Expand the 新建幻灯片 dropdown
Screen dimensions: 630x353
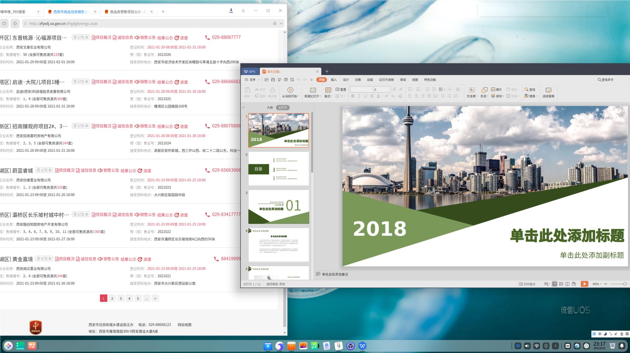click(x=313, y=96)
